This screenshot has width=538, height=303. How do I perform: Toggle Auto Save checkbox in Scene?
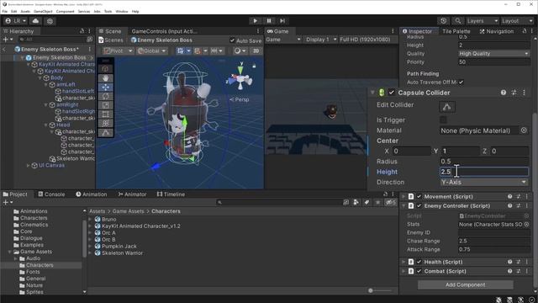pos(232,40)
